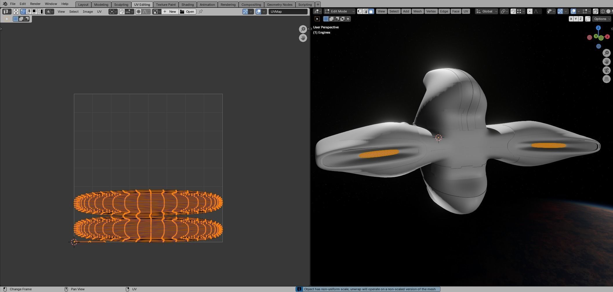Open the Blender logo menu

click(x=5, y=4)
